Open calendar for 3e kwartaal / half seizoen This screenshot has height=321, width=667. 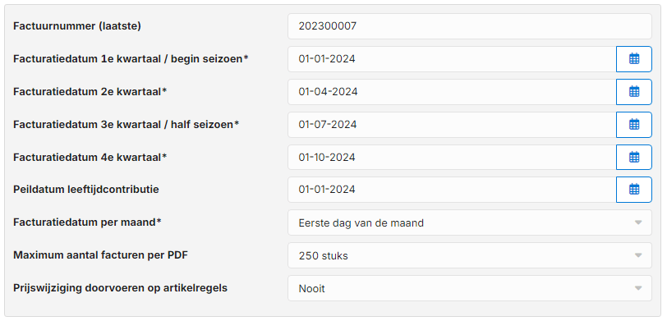[634, 125]
